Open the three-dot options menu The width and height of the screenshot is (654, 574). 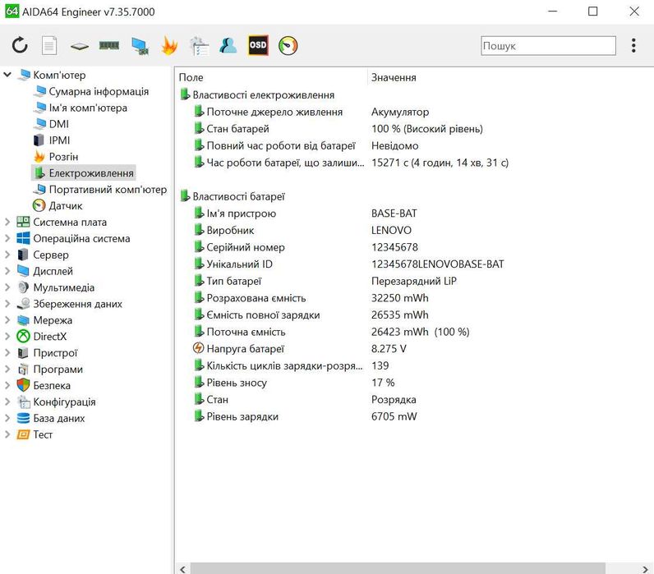(633, 45)
